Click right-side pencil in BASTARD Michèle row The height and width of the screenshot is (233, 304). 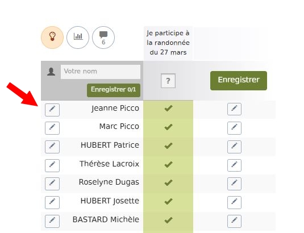[x=234, y=221]
